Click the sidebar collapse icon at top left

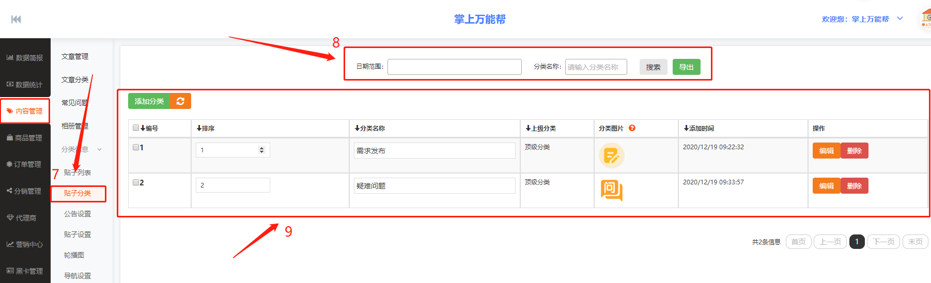16,19
